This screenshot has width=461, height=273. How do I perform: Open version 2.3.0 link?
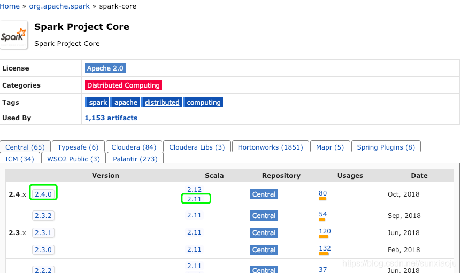point(43,249)
